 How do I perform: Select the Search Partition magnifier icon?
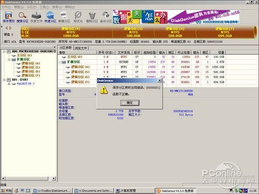(x=22, y=17)
